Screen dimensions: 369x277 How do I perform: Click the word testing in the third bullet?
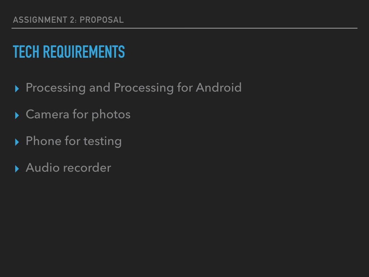pos(103,141)
